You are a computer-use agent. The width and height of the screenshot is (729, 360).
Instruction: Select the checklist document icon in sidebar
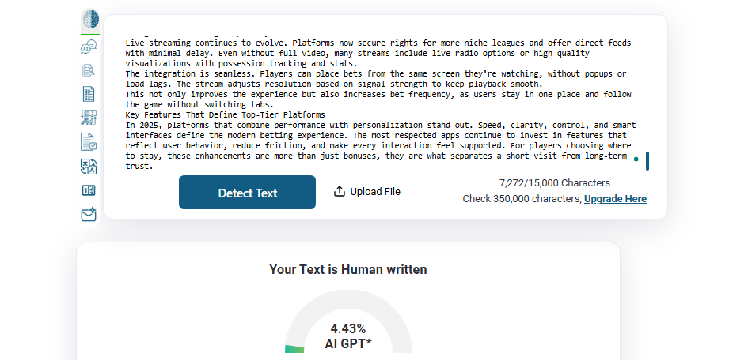coord(89,94)
